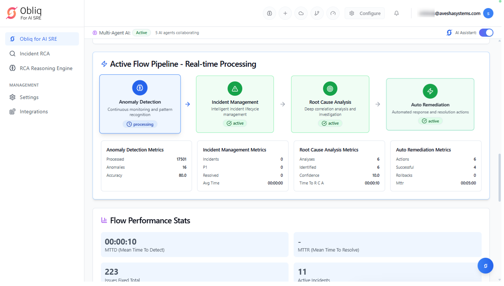Select the Incident Management pipeline card

click(235, 104)
